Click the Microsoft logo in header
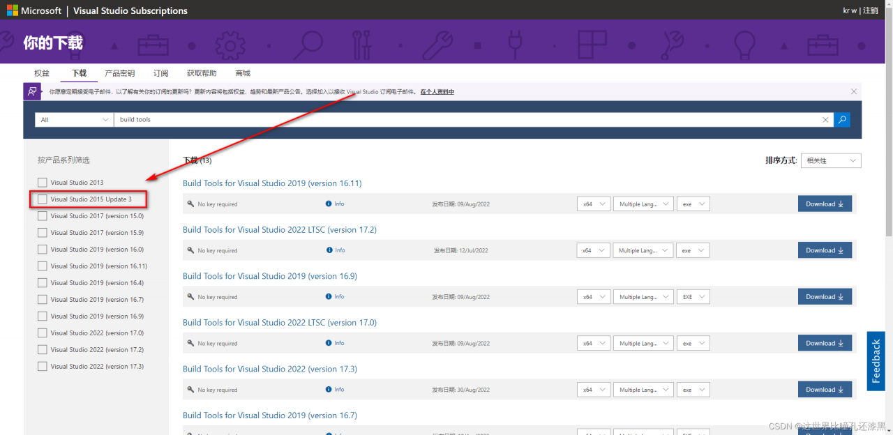Image resolution: width=893 pixels, height=435 pixels. point(33,10)
